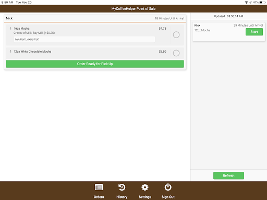Image resolution: width=267 pixels, height=200 pixels.
Task: Click the '23 Minutes Until Arrival' label
Action: click(x=248, y=26)
